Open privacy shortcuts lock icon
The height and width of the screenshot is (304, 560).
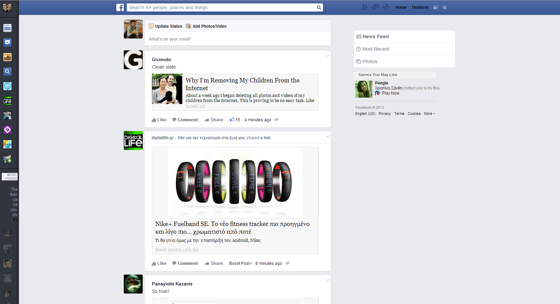(436, 7)
